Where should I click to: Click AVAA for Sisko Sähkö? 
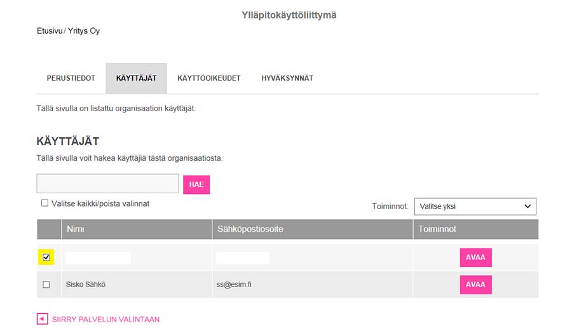pyautogui.click(x=475, y=285)
